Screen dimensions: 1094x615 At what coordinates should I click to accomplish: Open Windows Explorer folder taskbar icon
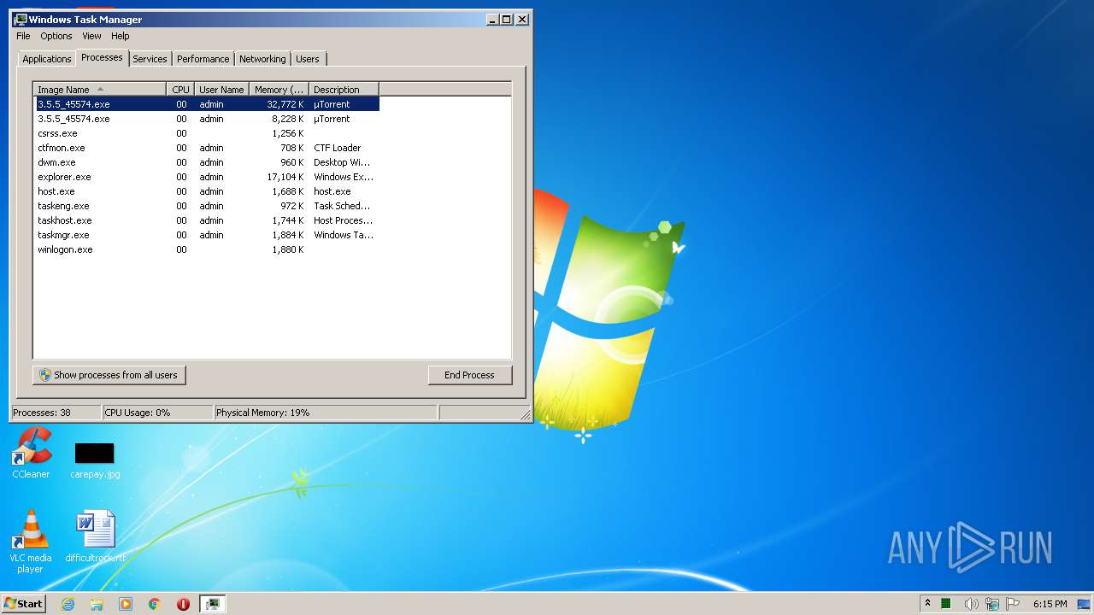pos(97,604)
